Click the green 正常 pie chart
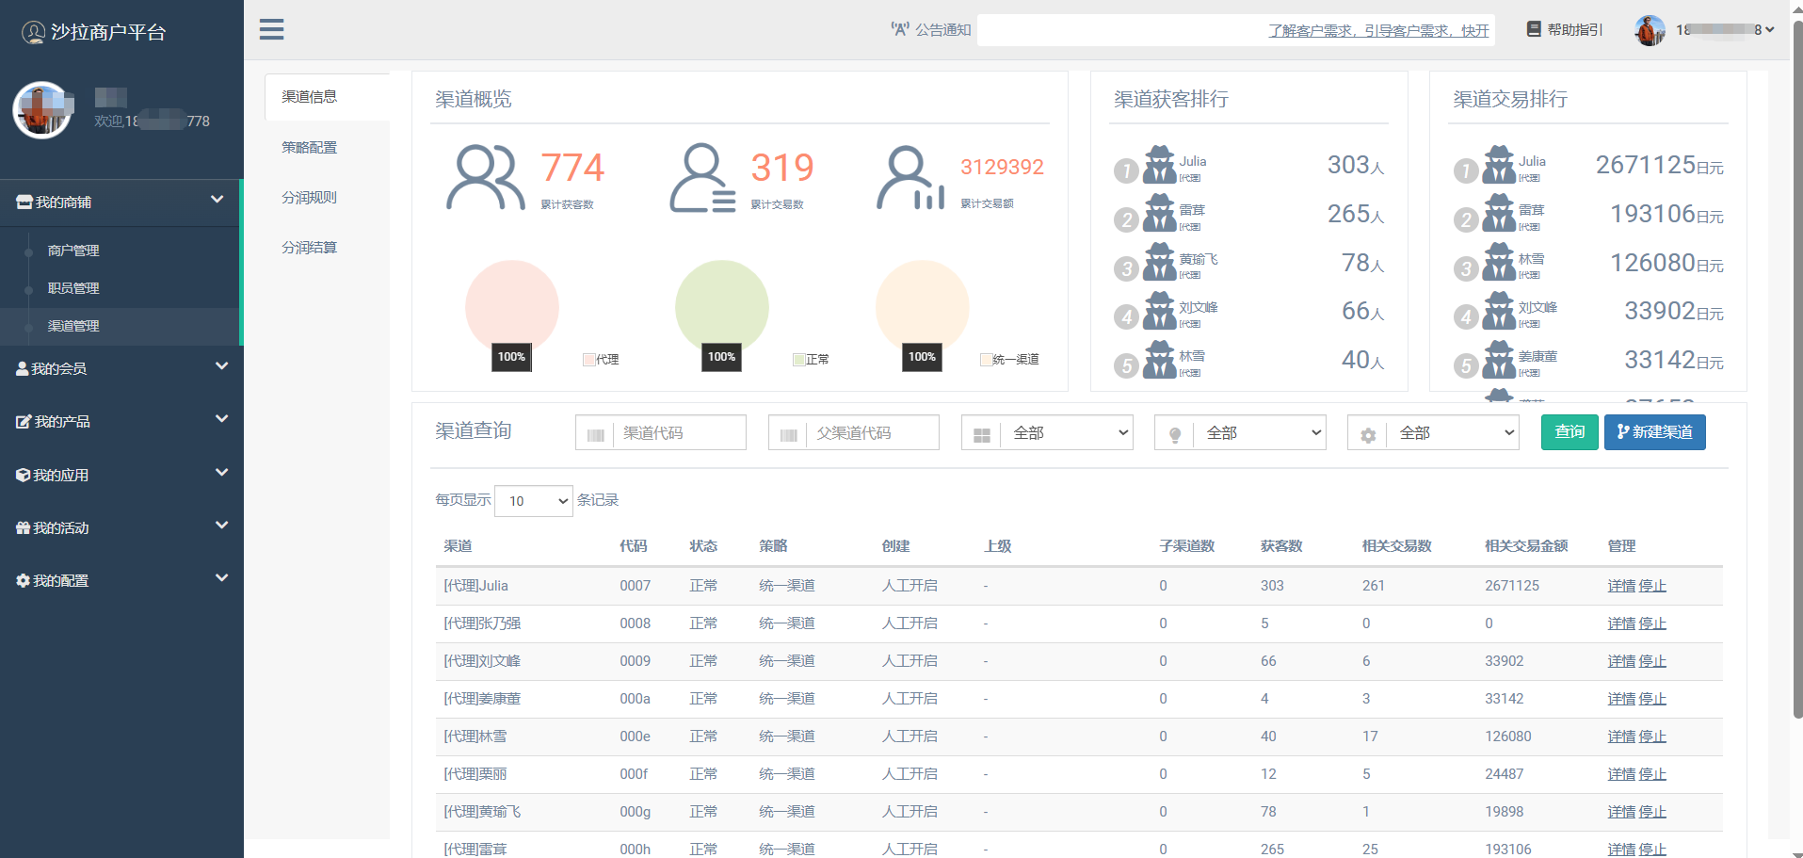1803x858 pixels. click(x=722, y=307)
